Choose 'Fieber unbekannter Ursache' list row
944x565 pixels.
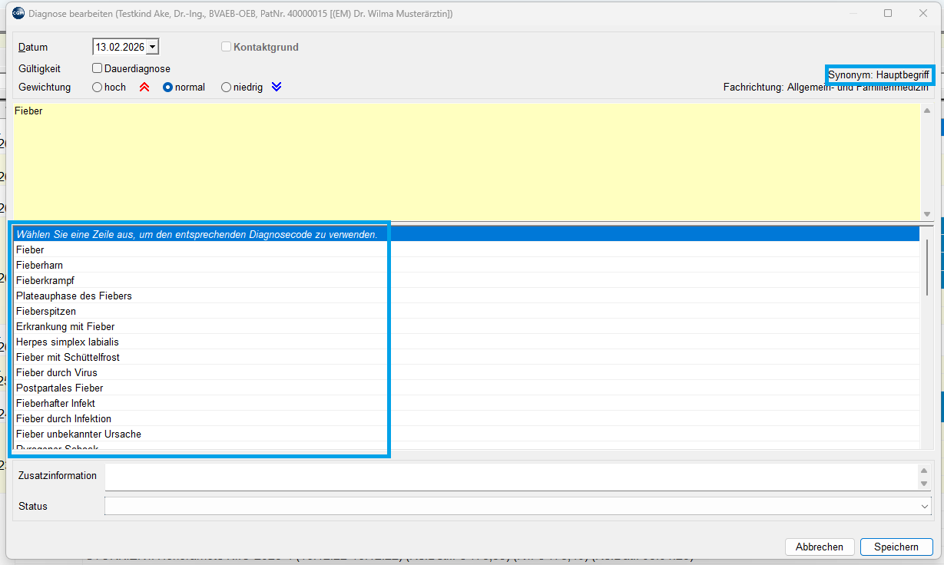(78, 434)
